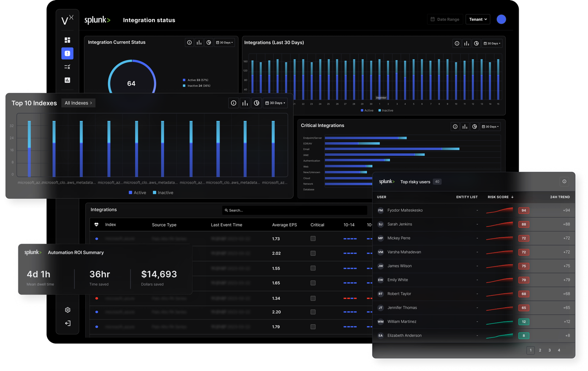588x371 pixels.
Task: Sort table by Source Type header
Action: pos(164,225)
